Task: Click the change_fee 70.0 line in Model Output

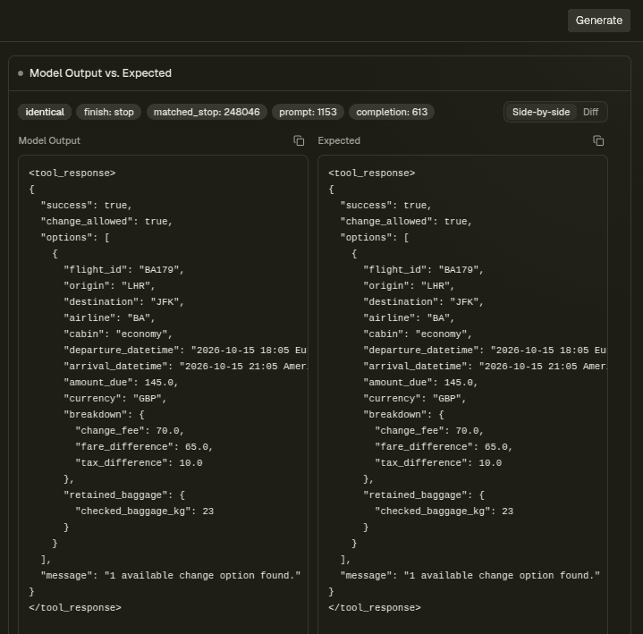Action: (130, 431)
